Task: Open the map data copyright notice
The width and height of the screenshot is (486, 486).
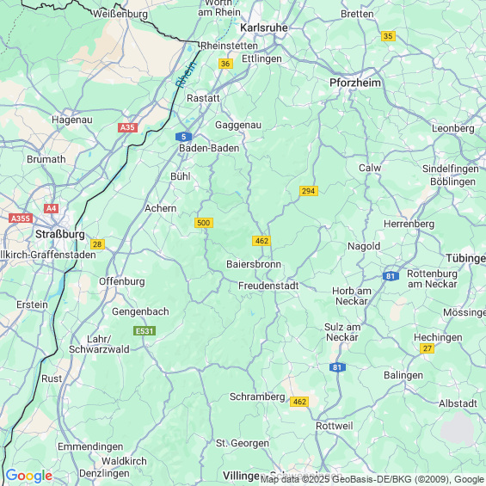Action: pyautogui.click(x=373, y=480)
